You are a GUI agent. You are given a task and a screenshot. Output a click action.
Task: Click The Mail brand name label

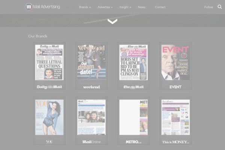(x=133, y=87)
